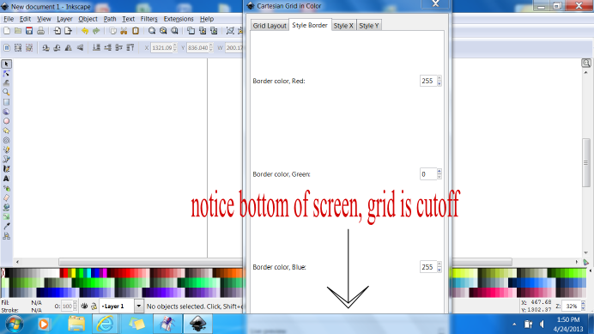Open Internet Explorer from the taskbar
Viewport: 594px width, 334px height.
(105, 325)
